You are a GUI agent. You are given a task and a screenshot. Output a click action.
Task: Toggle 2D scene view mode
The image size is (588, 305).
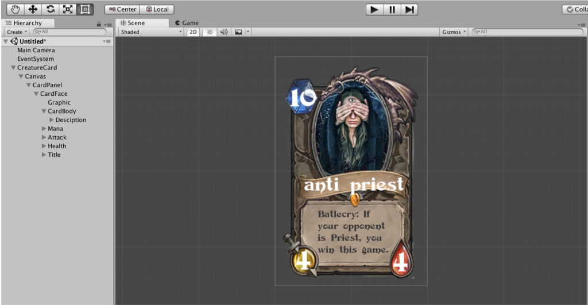tap(193, 32)
